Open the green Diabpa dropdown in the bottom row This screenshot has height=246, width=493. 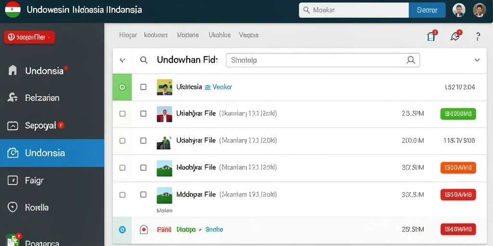(189, 230)
